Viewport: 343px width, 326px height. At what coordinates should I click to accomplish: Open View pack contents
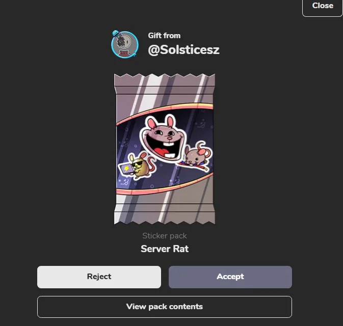pyautogui.click(x=165, y=307)
